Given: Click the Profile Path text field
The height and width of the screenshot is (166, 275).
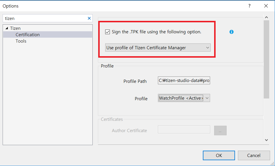Looking at the screenshot, I should (184, 81).
